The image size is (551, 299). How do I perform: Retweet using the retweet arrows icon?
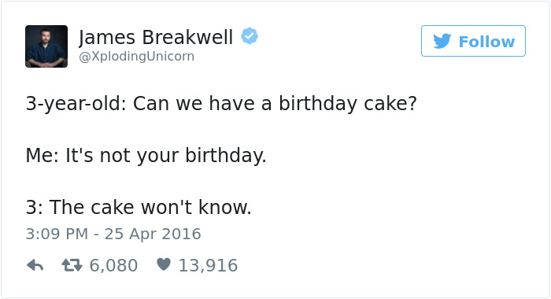[x=72, y=265]
